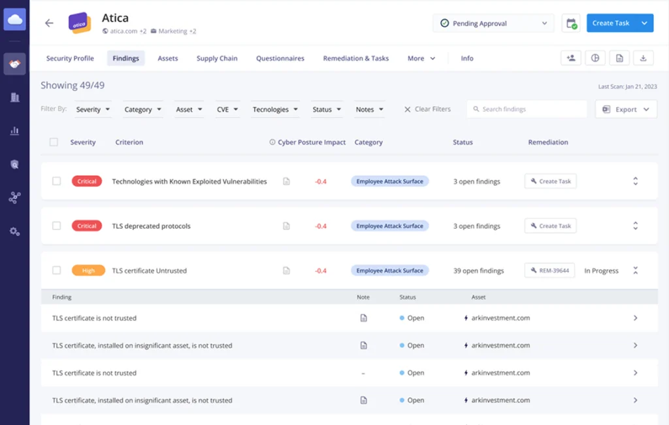Check the TLS deprecated protocols row checkbox
The height and width of the screenshot is (425, 669).
tap(56, 226)
